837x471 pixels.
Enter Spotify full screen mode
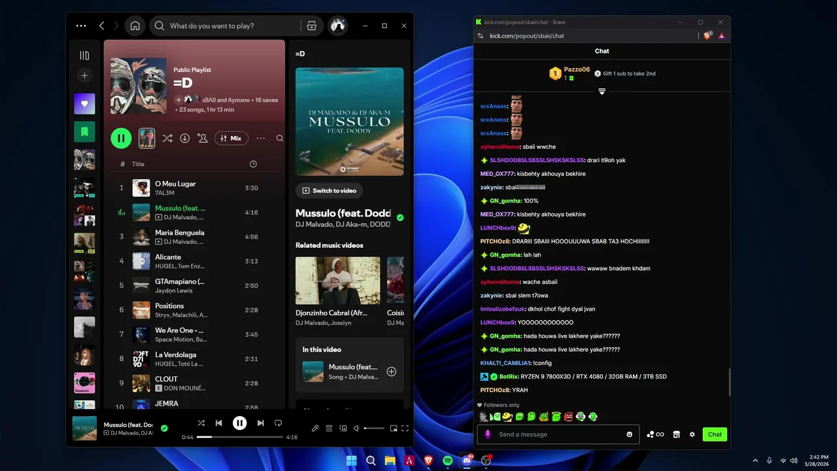click(405, 428)
